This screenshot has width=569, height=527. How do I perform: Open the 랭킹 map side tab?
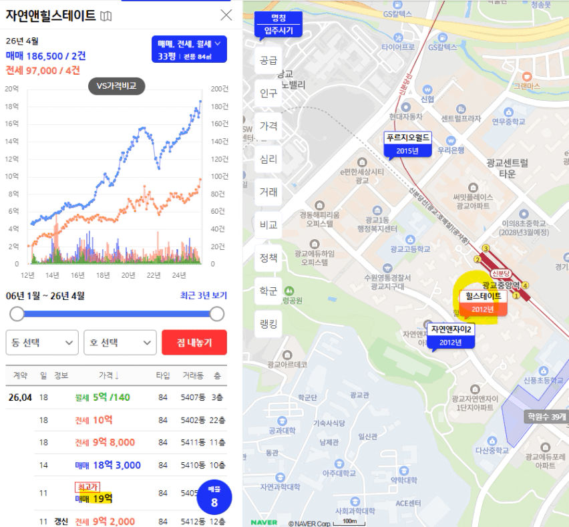pos(268,324)
